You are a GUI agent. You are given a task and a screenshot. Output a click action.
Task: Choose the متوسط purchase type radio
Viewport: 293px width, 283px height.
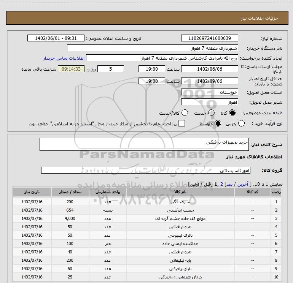pyautogui.click(x=218, y=123)
